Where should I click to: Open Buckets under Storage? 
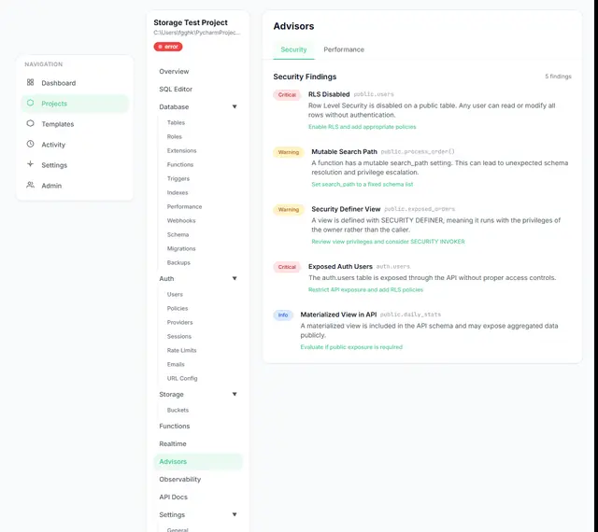tap(178, 411)
